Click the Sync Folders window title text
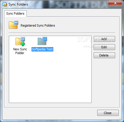Viewport: 124px width, 122px height. [x=18, y=4]
